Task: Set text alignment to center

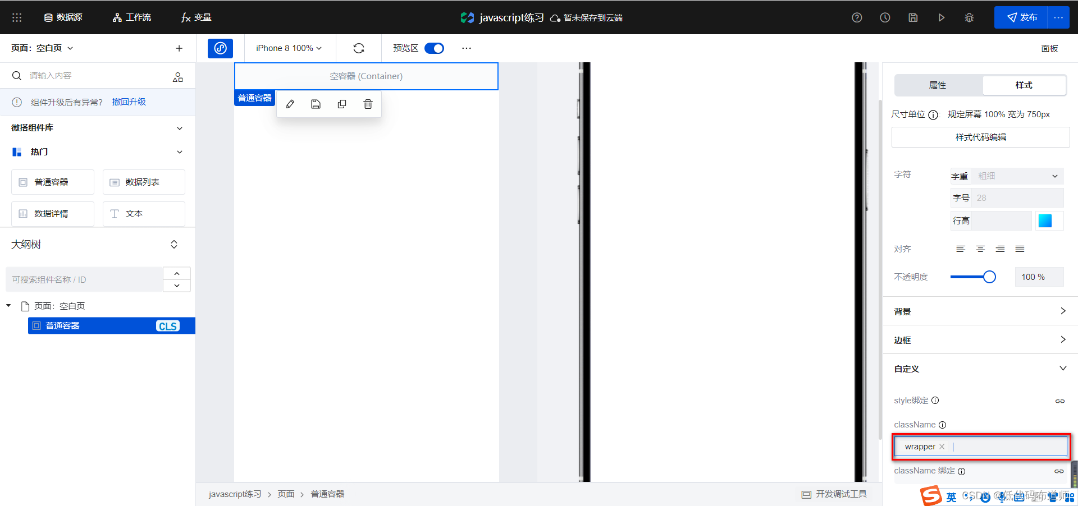Action: coord(980,249)
